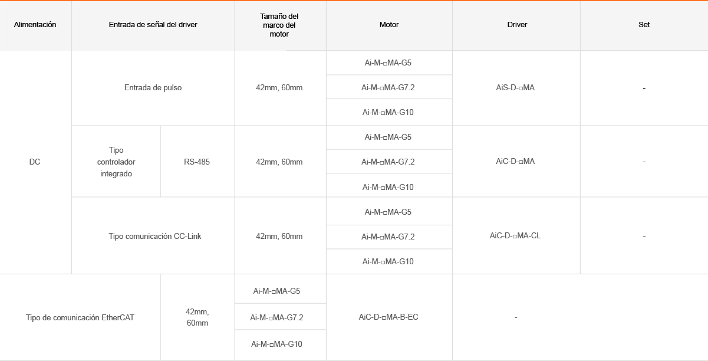
Task: Click the AiC-D-□MA driver entry
Action: [516, 161]
